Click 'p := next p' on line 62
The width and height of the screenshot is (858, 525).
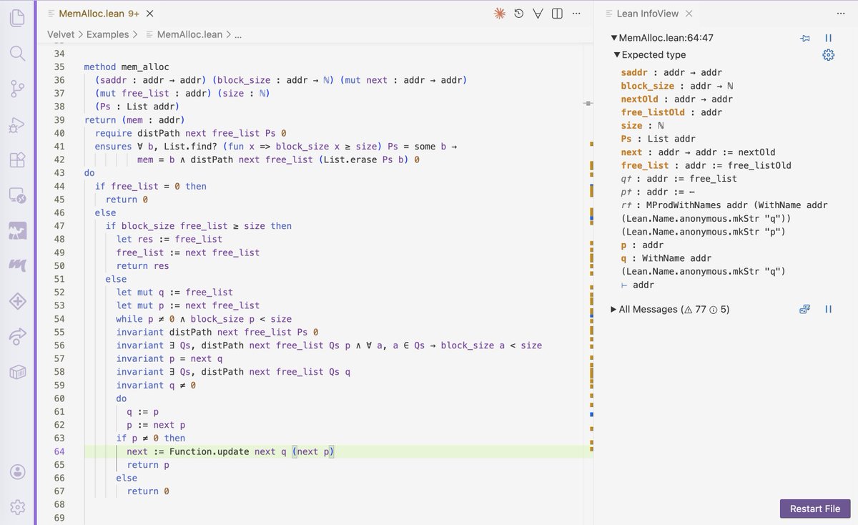[x=157, y=425]
